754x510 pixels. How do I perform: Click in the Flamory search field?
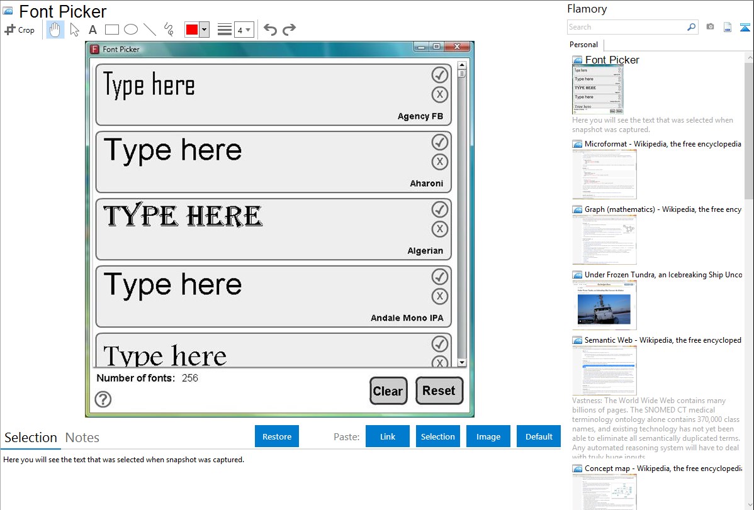pos(626,27)
